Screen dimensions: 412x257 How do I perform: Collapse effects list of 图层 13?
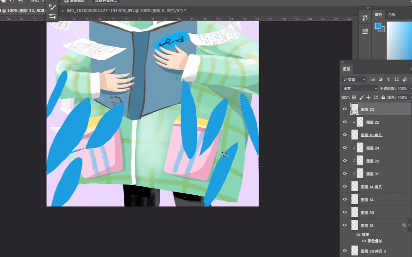point(409,226)
